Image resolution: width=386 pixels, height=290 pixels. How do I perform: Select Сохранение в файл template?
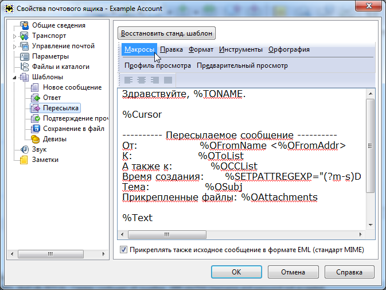click(73, 129)
